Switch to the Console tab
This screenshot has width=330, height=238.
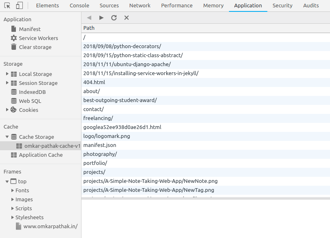[x=79, y=6]
